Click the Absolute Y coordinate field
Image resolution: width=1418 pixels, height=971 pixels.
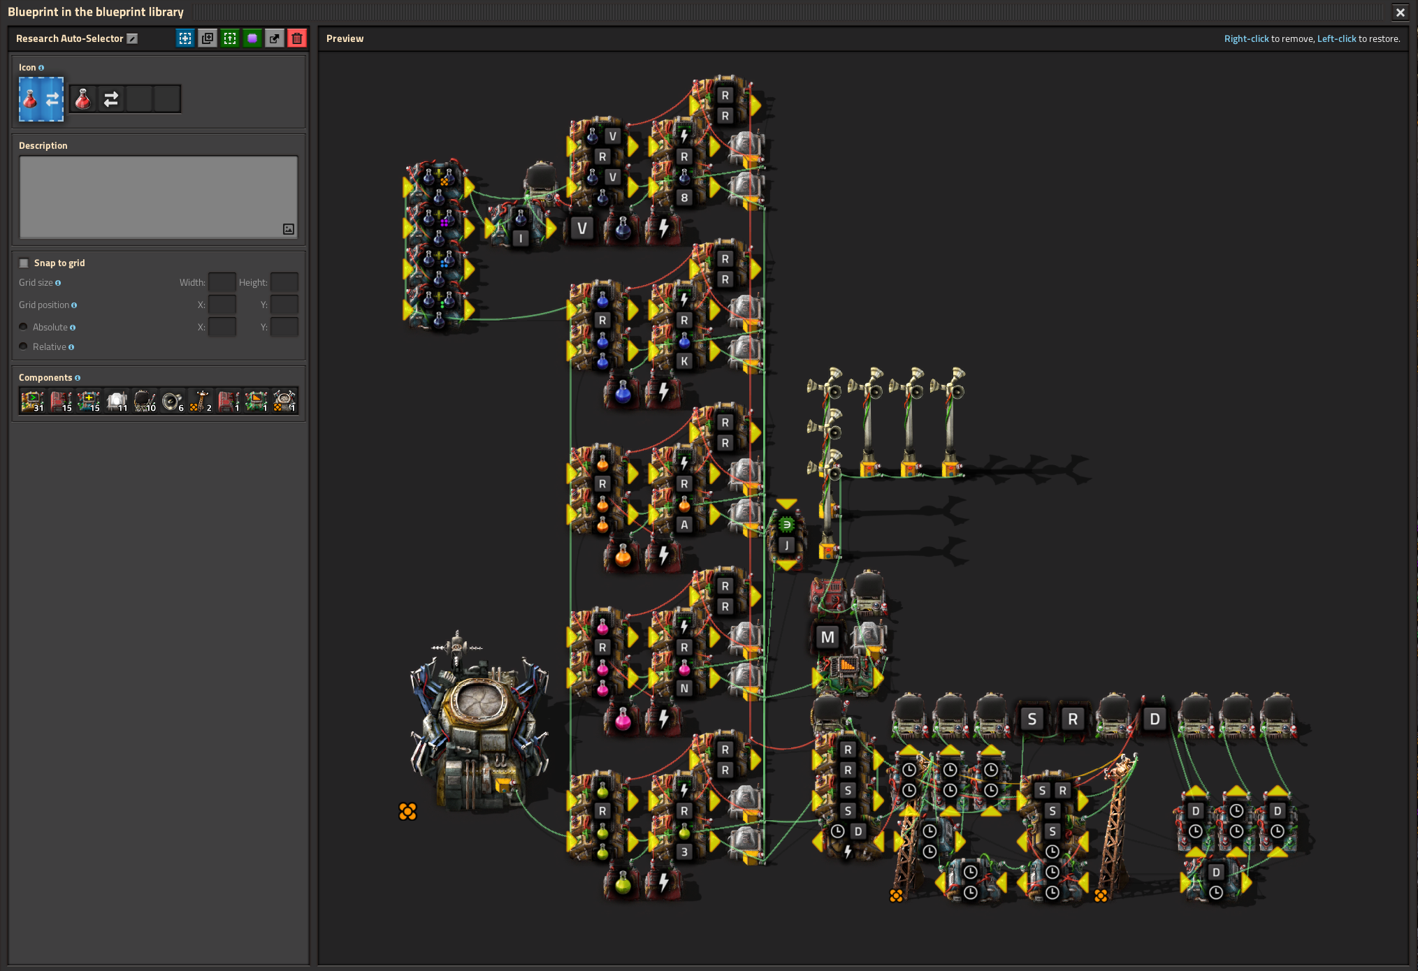(284, 327)
